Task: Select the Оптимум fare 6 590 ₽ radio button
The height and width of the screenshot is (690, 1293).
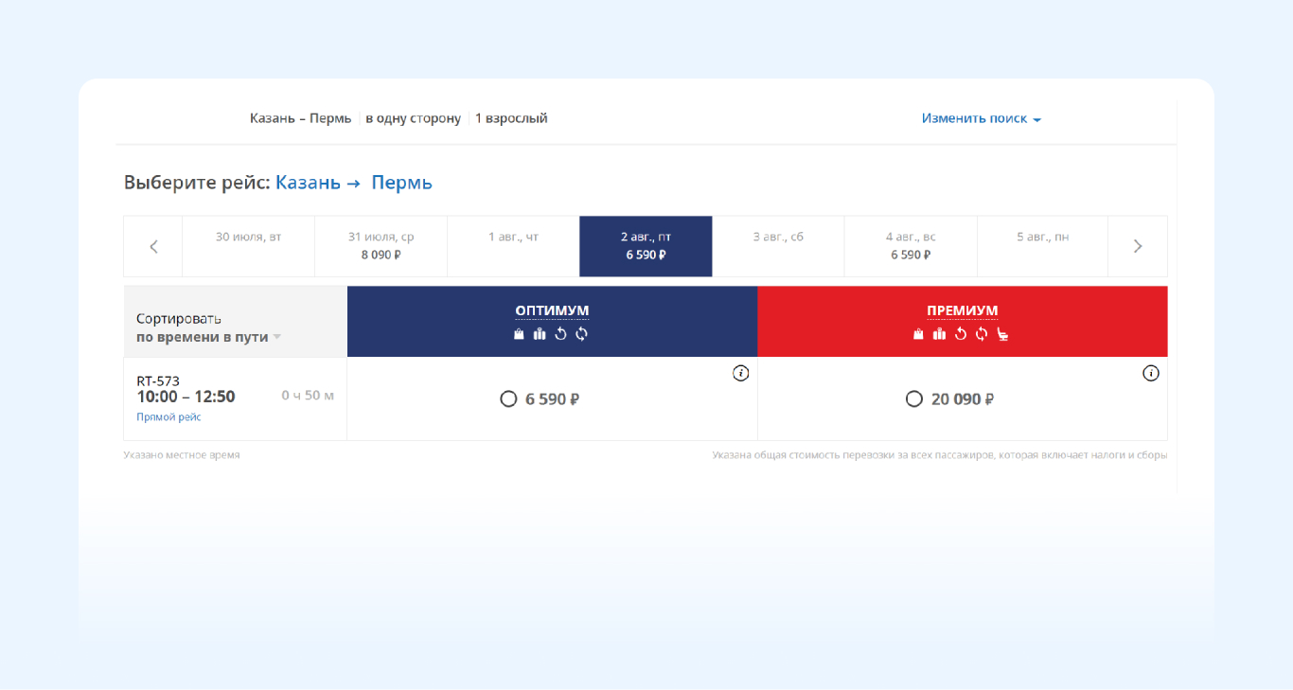Action: (508, 399)
